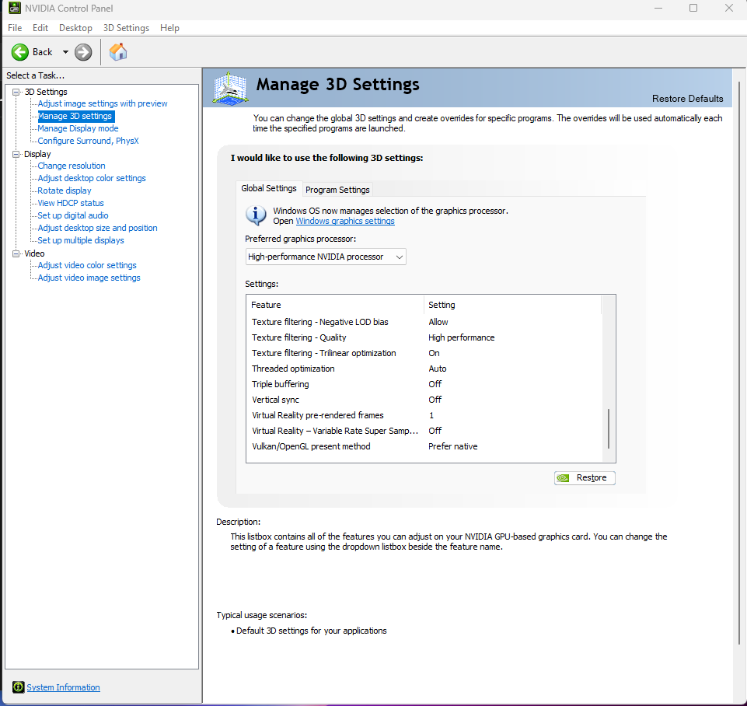Click the green Back arrow icon

click(x=20, y=52)
